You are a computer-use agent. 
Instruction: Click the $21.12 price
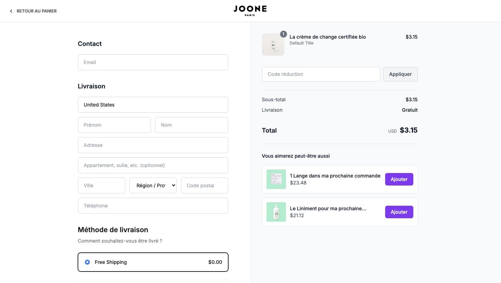tap(297, 215)
